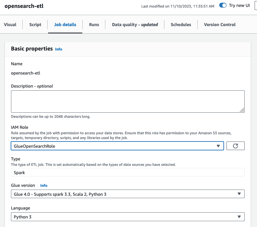The width and height of the screenshot is (257, 227).
Task: Open the Script tab
Action: 35,25
